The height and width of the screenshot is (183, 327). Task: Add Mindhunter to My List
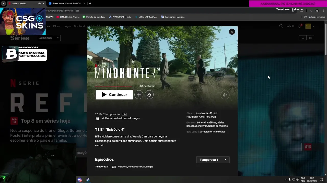click(x=139, y=95)
